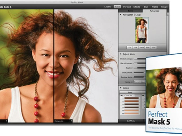Select the Advanced panel tab
This screenshot has width=182, height=136.
pyautogui.click(x=154, y=11)
